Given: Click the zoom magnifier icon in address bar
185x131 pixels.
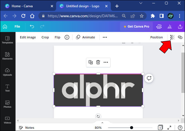Looking at the screenshot, I should 124,16.
